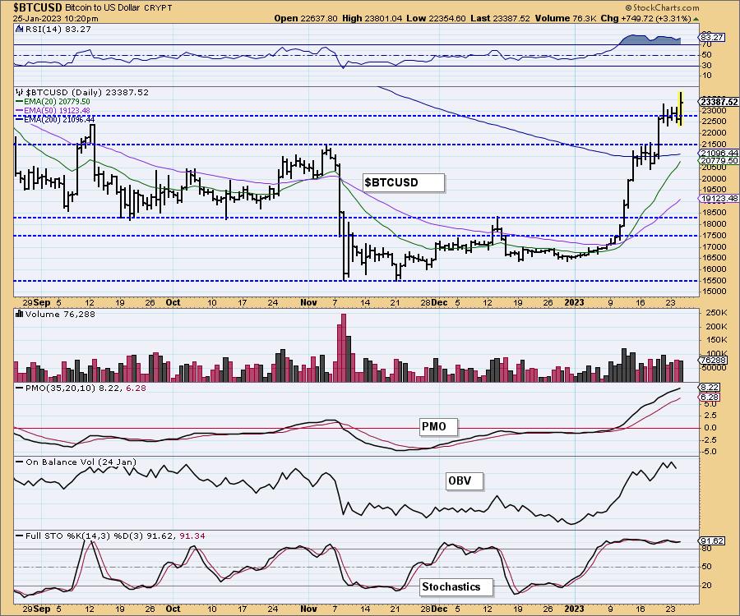Click the Stochastics annotation box
This screenshot has width=740, height=616.
pos(456,587)
